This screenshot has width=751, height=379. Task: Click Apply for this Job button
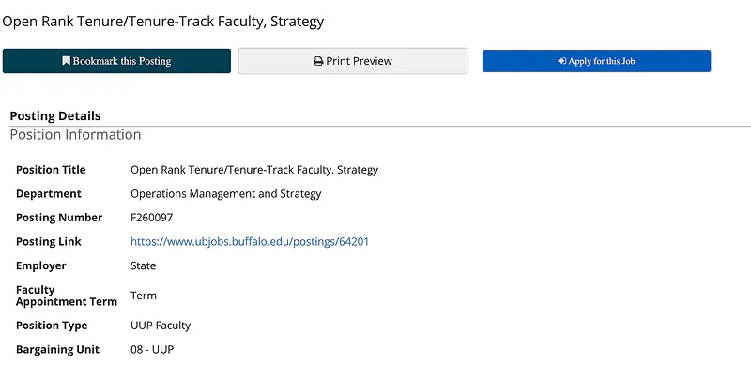point(596,61)
